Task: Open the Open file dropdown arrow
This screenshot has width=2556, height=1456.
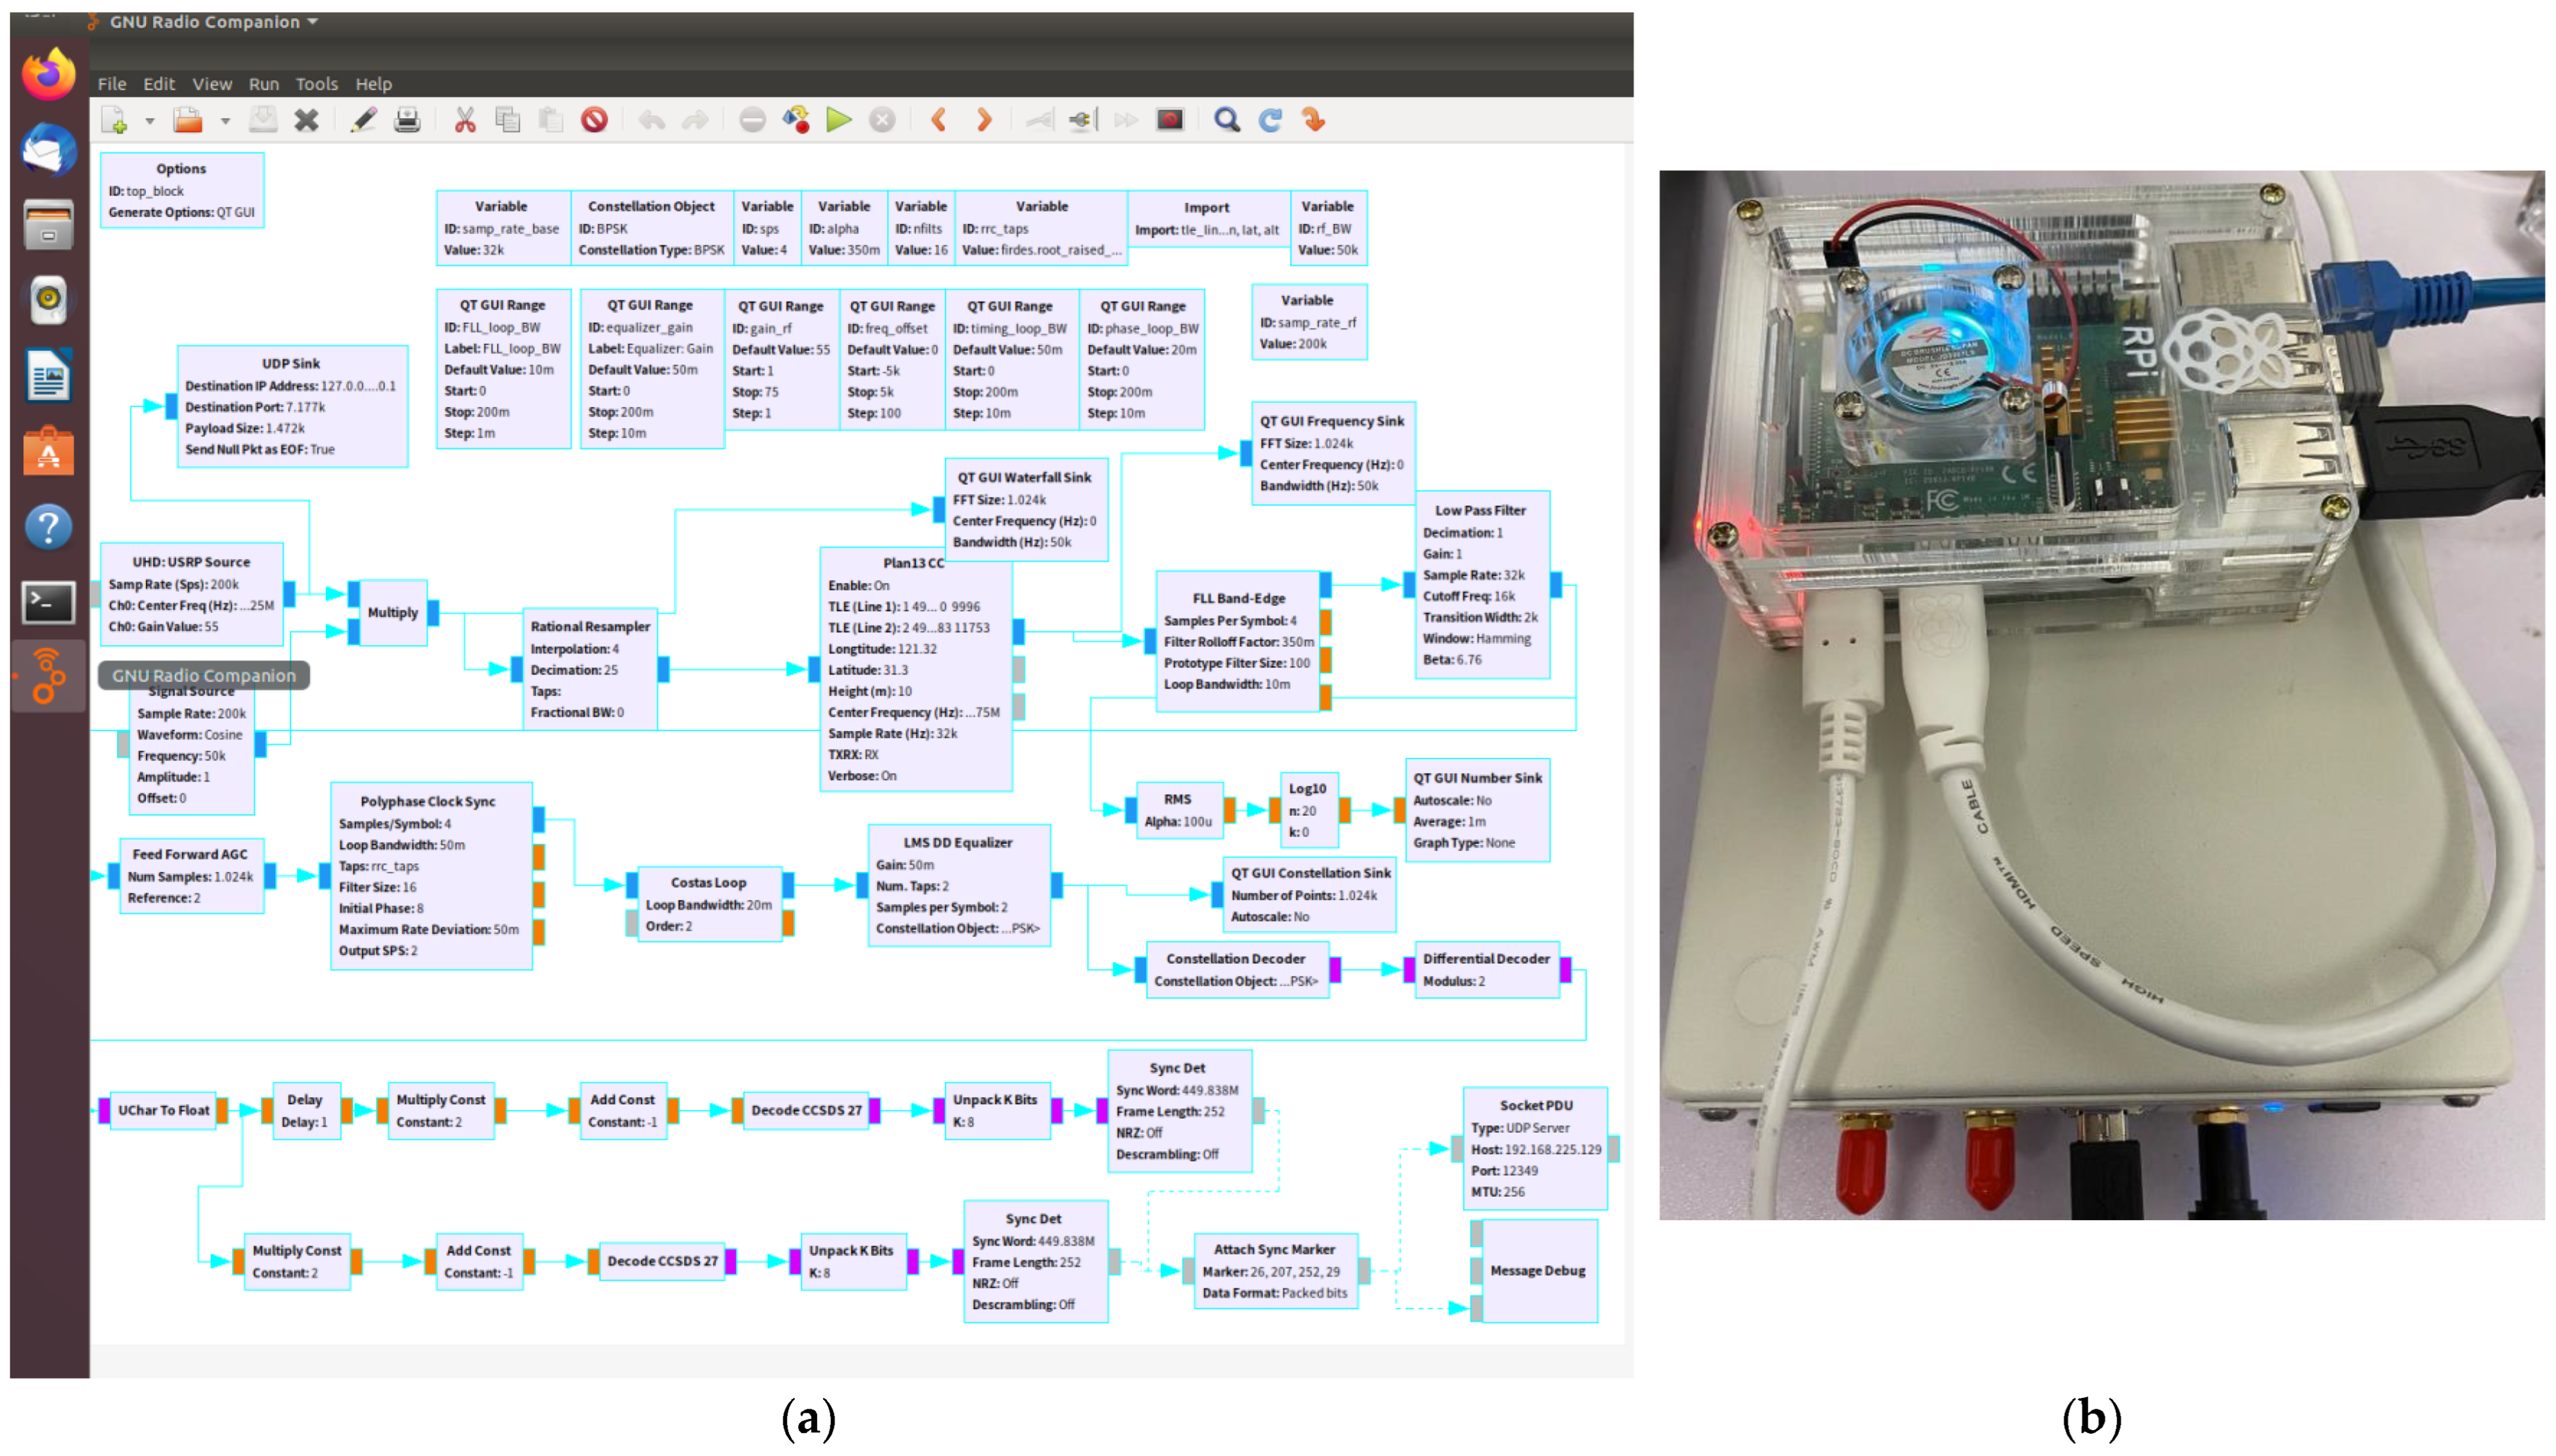Action: 225,122
